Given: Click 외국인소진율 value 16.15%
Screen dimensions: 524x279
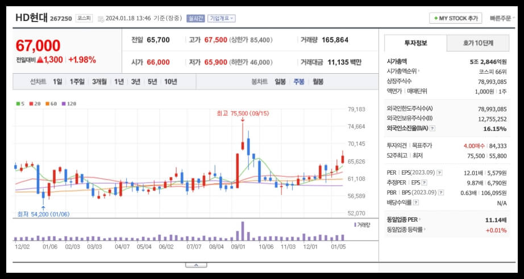Looking at the screenshot, I should coord(495,129).
